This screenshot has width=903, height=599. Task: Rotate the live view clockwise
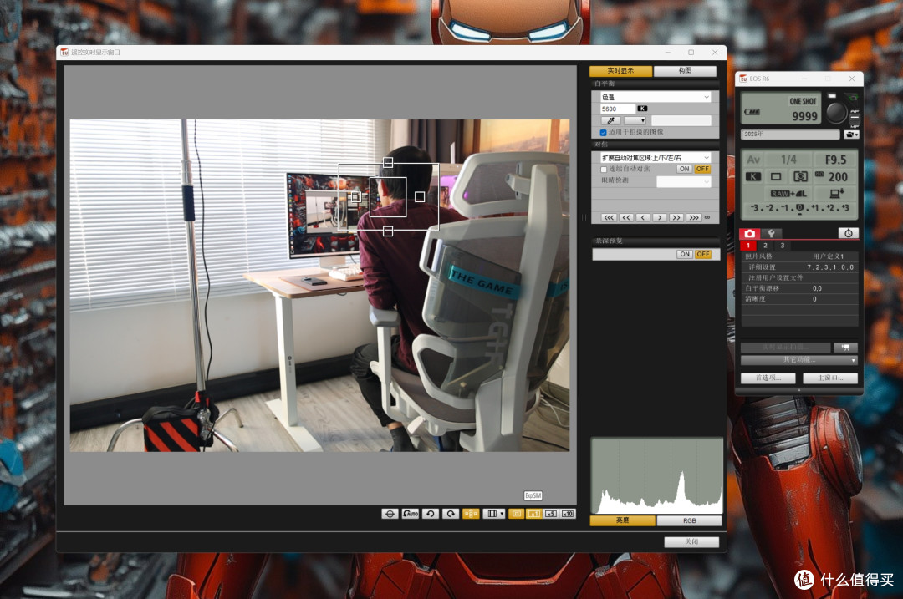[451, 514]
